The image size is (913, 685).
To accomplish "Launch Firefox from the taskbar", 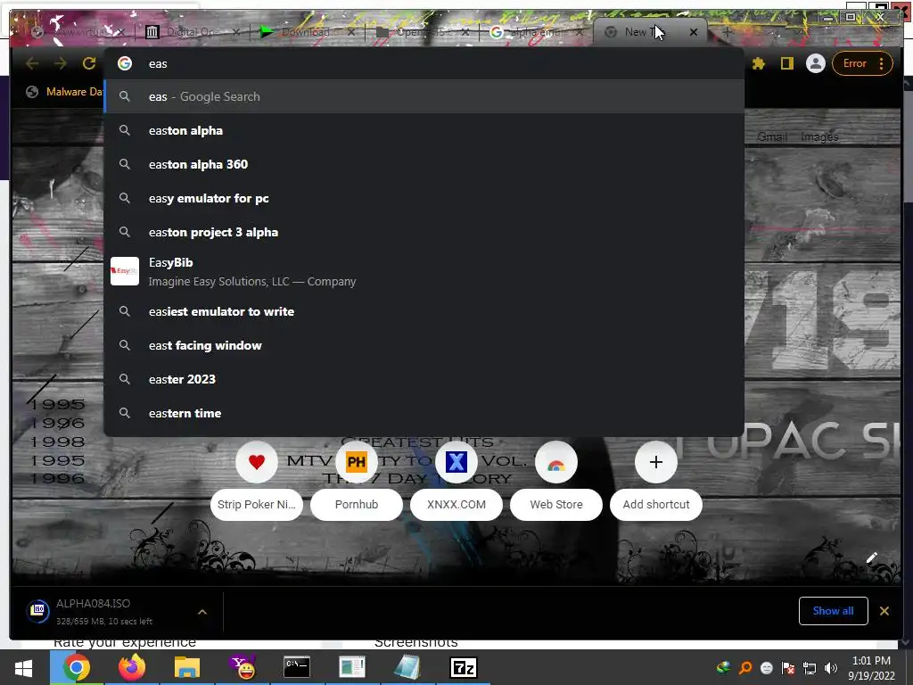I will click(132, 667).
